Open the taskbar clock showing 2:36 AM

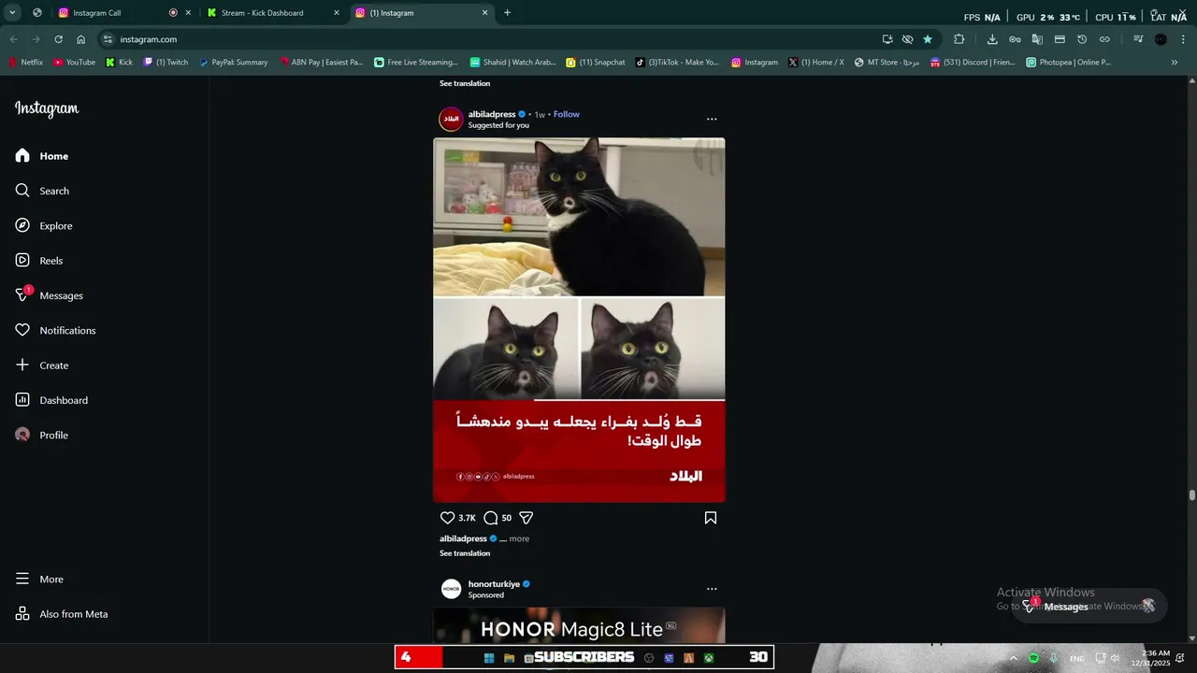1149,658
